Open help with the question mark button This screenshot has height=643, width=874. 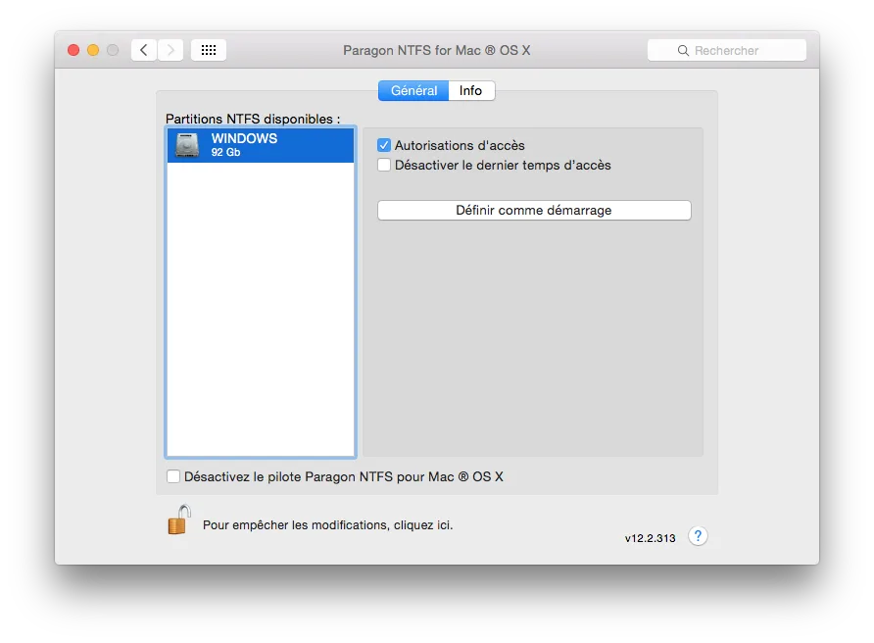698,536
